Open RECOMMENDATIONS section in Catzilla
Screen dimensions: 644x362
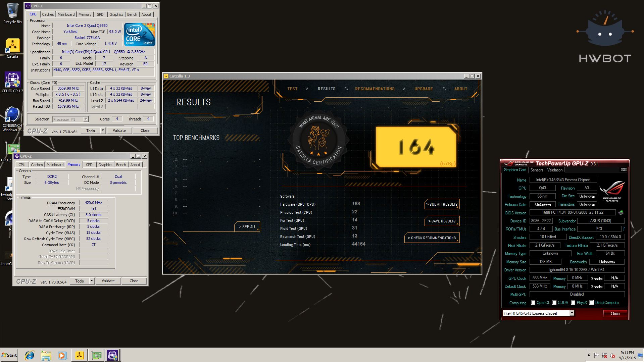pyautogui.click(x=375, y=89)
